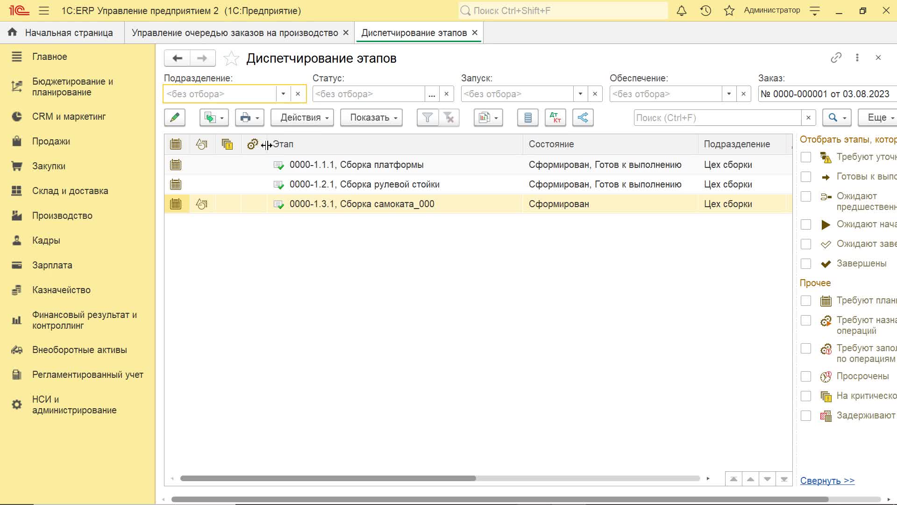Open the Администратор settings menu icon
The height and width of the screenshot is (505, 897).
(815, 11)
